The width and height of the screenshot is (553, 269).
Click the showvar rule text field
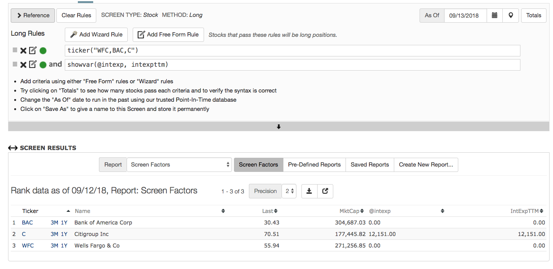(x=293, y=65)
